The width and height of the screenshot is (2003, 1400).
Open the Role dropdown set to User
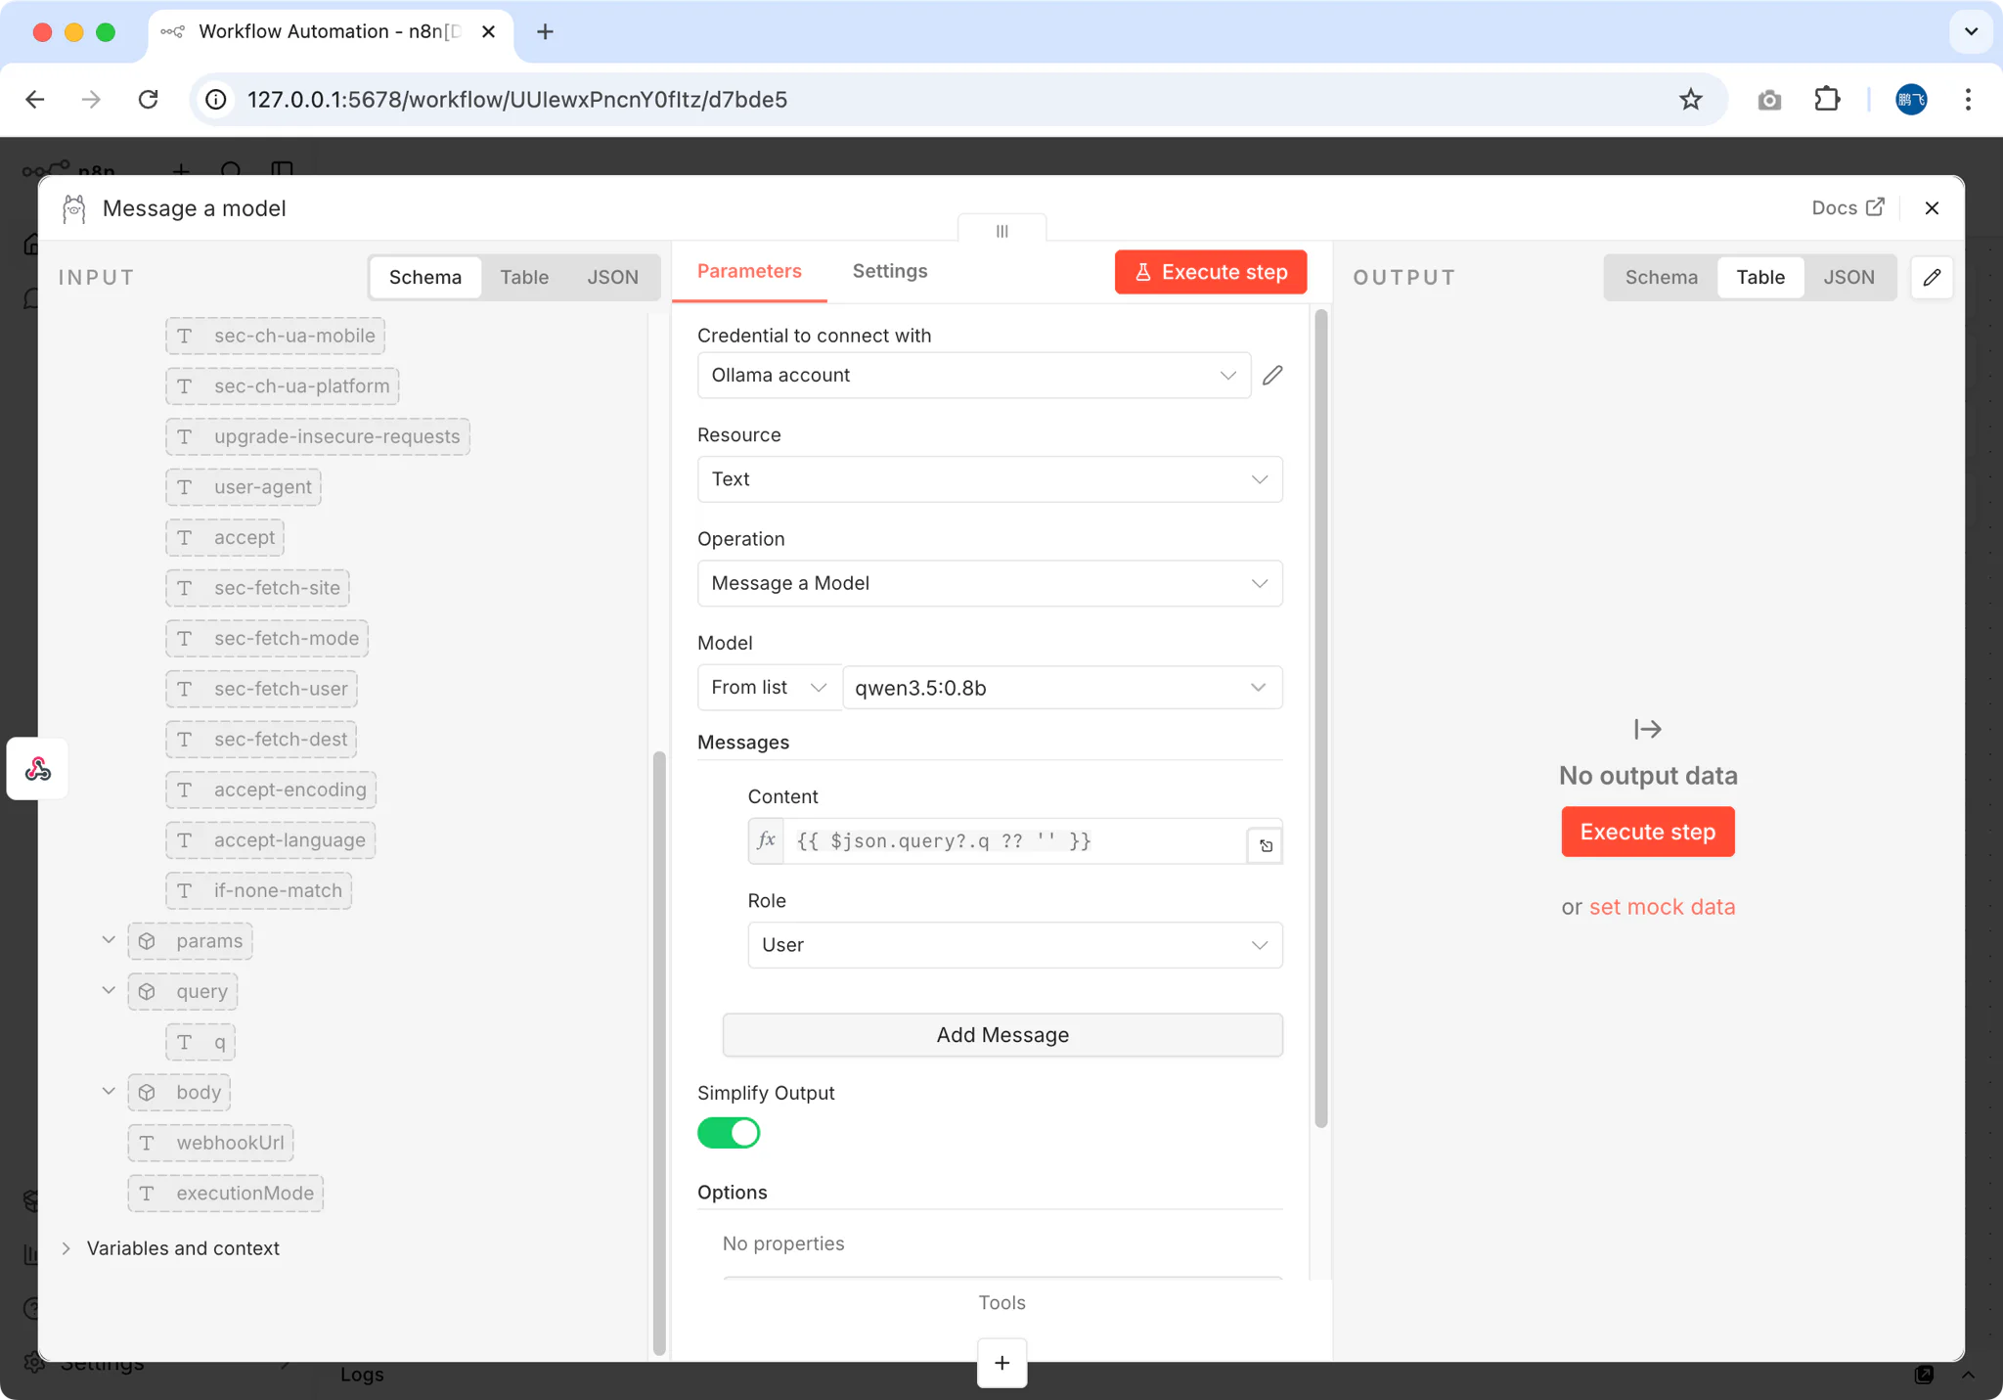click(x=1014, y=945)
